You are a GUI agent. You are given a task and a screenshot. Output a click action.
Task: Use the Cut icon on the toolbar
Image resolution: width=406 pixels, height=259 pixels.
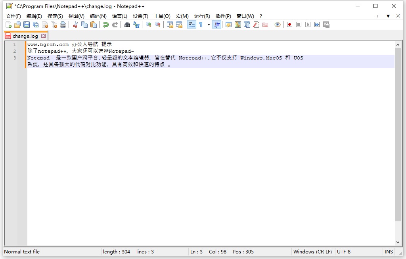75,24
